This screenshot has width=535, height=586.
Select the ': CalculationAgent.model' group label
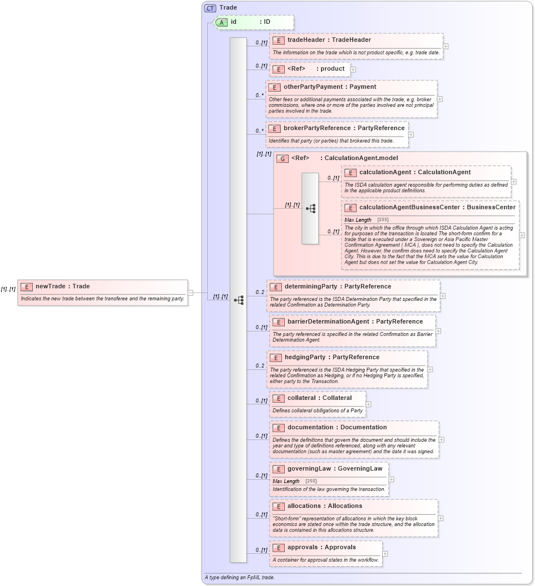(359, 158)
